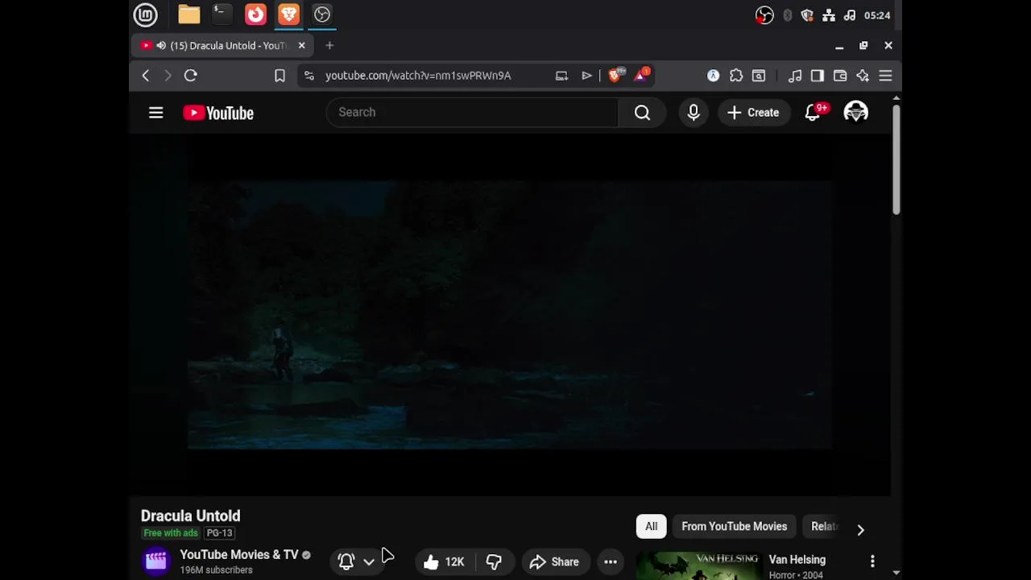Open the shield security tray icon
Screen dimensions: 1031x580
tap(807, 15)
